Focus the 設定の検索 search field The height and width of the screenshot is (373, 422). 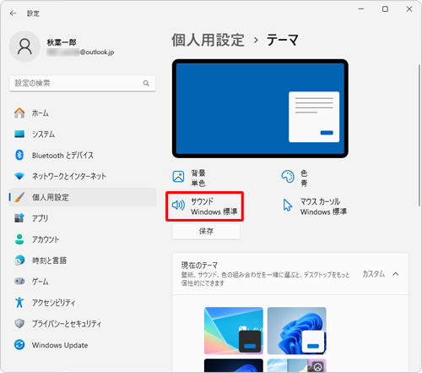(x=83, y=83)
